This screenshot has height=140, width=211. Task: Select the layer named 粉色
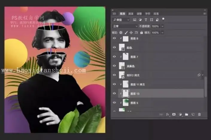(x=129, y=48)
